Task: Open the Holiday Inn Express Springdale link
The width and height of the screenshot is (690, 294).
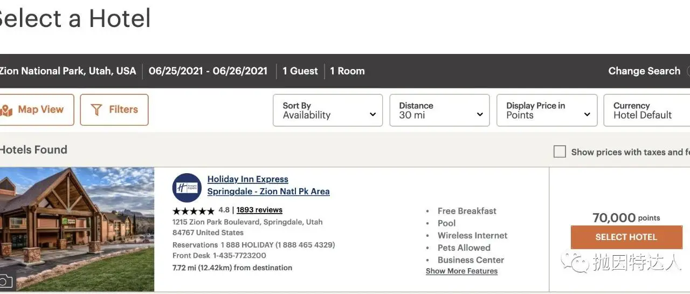Action: [x=268, y=186]
